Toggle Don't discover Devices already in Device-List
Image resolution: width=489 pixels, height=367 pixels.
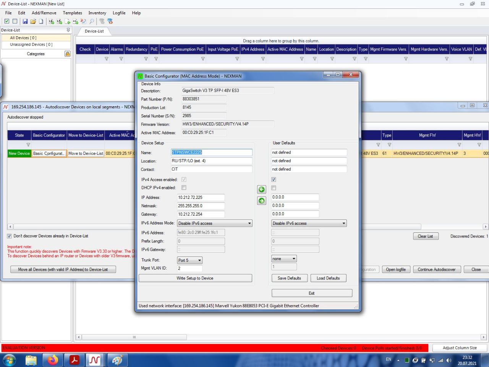(10, 236)
